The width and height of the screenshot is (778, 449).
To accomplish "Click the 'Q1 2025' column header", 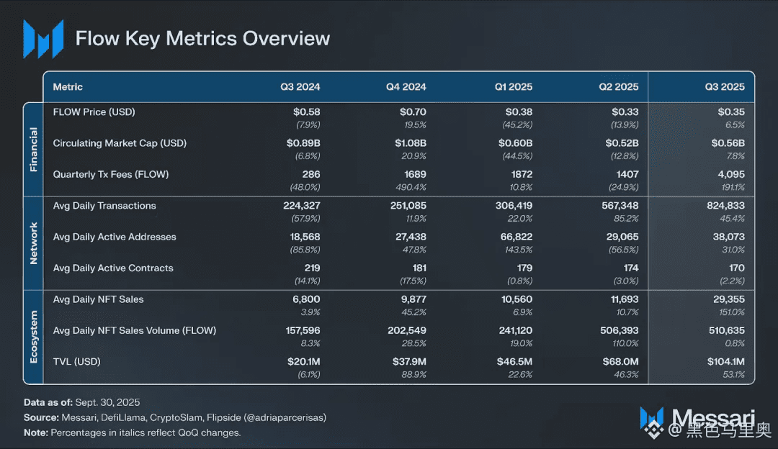I will [514, 87].
